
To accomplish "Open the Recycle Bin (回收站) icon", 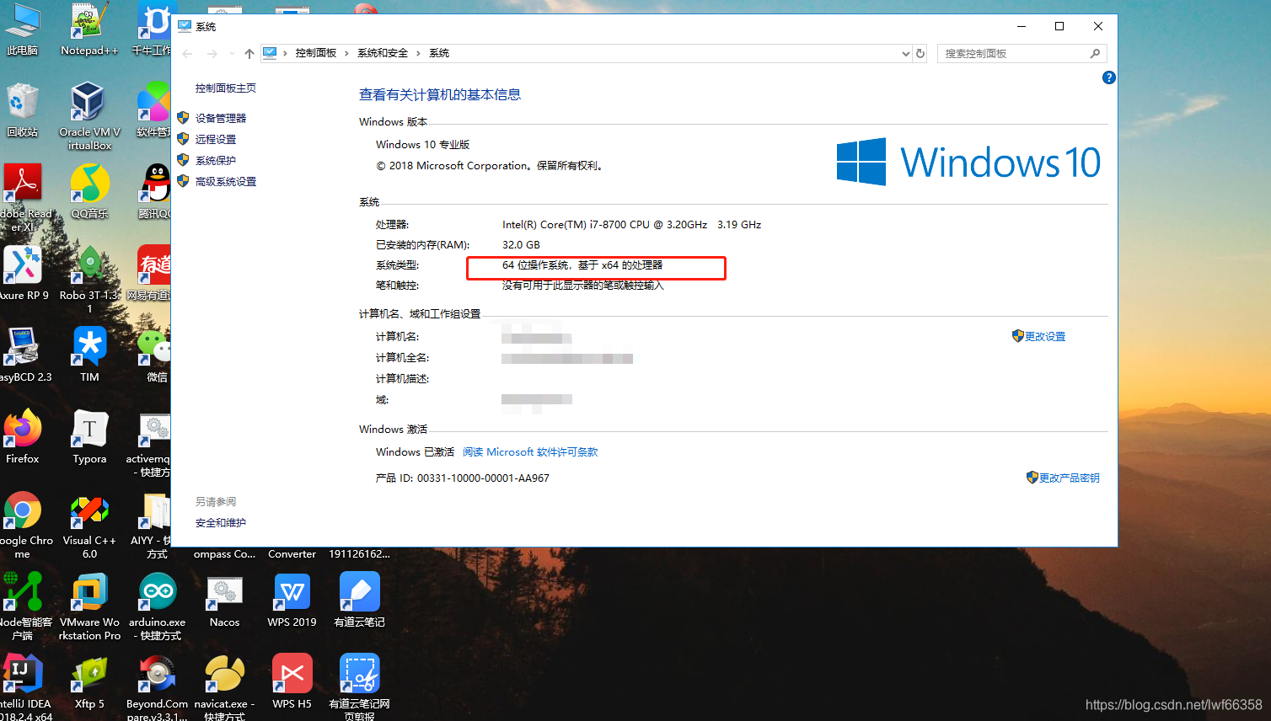I will (23, 110).
